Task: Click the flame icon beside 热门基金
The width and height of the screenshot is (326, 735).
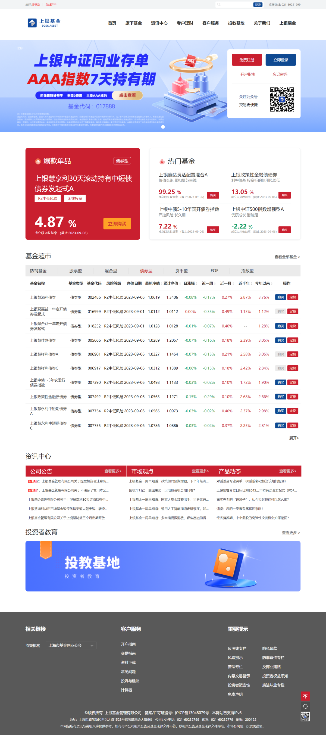Action: pyautogui.click(x=162, y=161)
